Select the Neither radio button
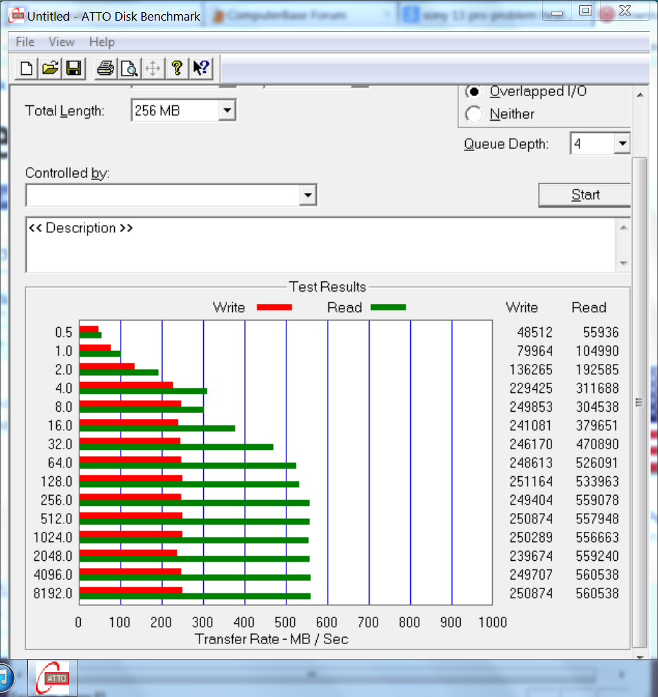Viewport: 658px width, 697px height. point(474,114)
